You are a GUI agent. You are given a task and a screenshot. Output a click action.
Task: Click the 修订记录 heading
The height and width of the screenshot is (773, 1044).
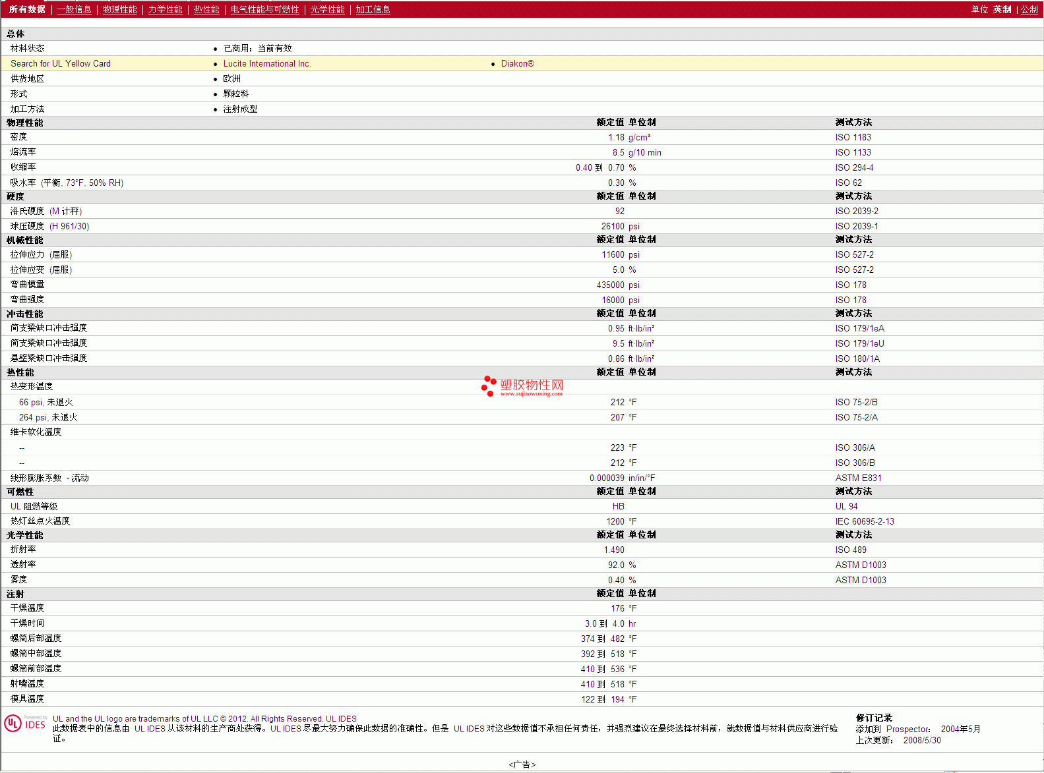click(x=874, y=718)
